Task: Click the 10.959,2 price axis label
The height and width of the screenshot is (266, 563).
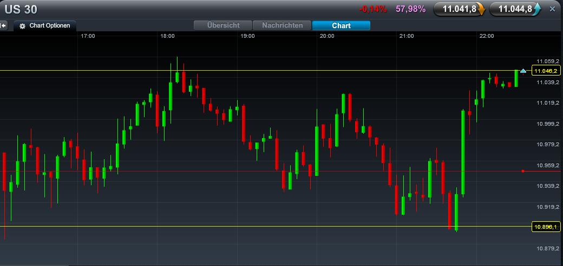Action: pos(547,166)
